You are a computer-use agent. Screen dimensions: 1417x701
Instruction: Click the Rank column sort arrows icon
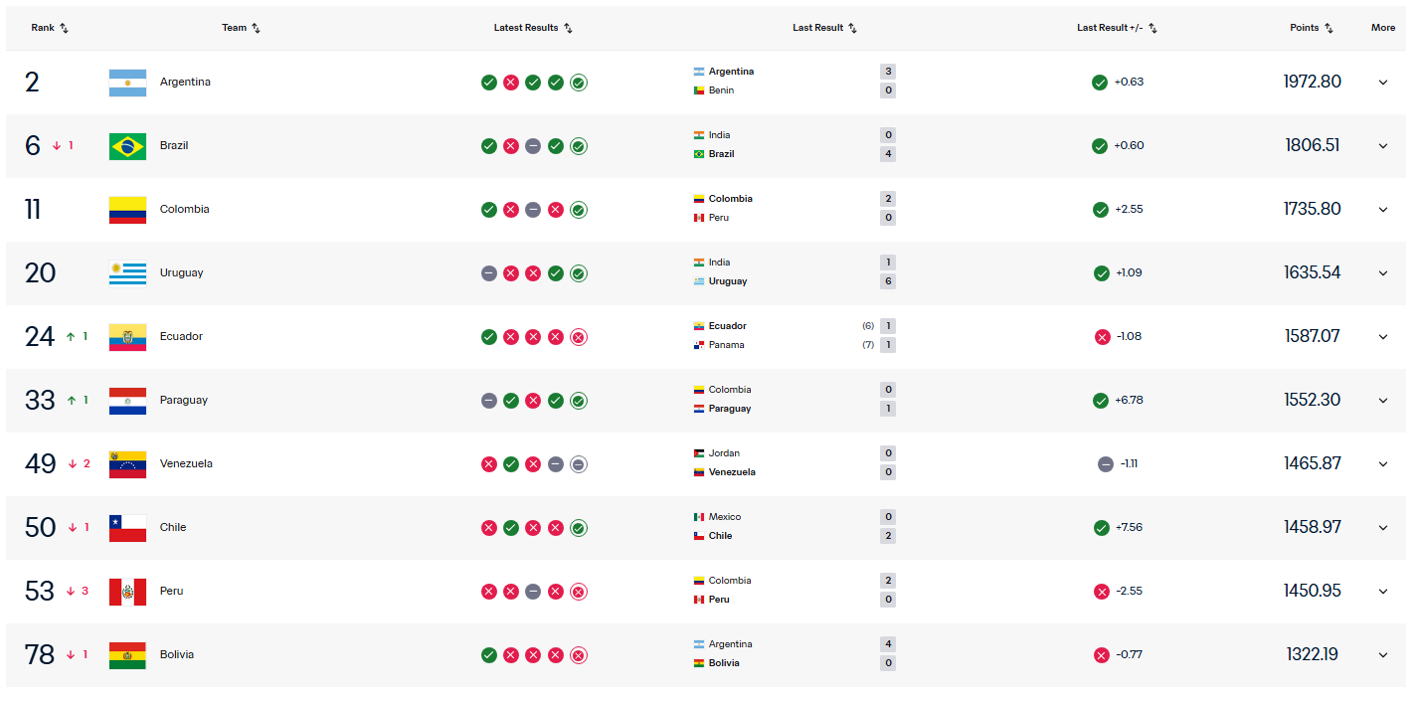65,28
